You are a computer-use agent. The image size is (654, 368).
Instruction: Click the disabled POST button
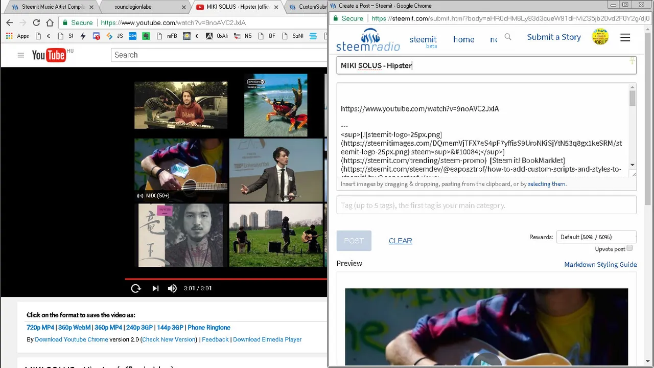(x=354, y=241)
